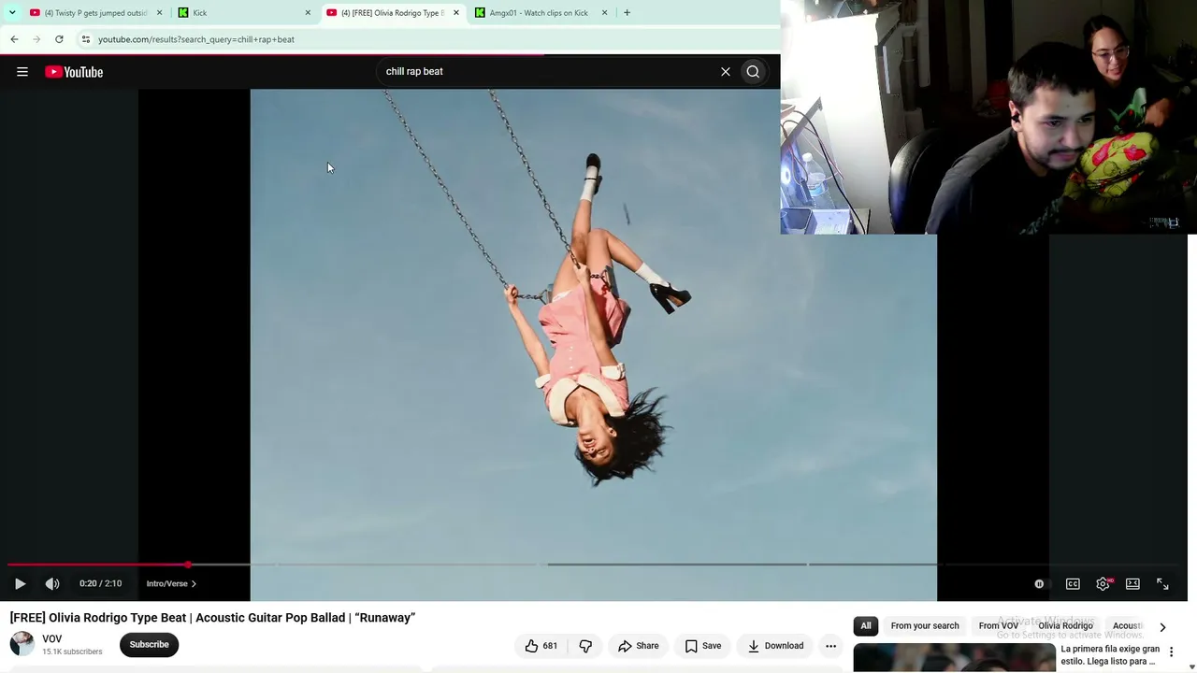The height and width of the screenshot is (673, 1197).
Task: Show more filter chips with right arrow
Action: [1162, 627]
